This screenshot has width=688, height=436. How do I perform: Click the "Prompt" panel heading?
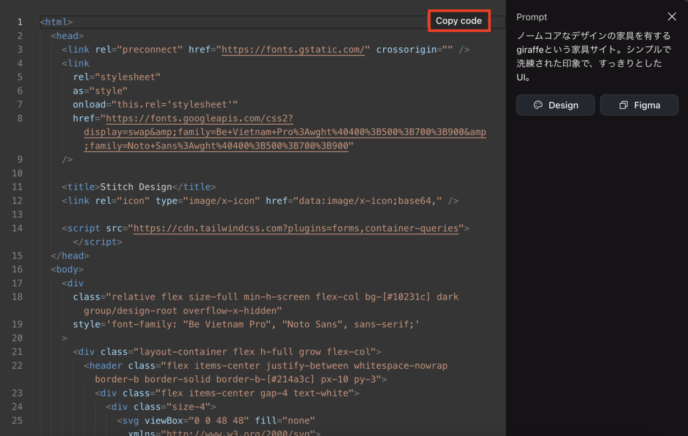click(532, 17)
